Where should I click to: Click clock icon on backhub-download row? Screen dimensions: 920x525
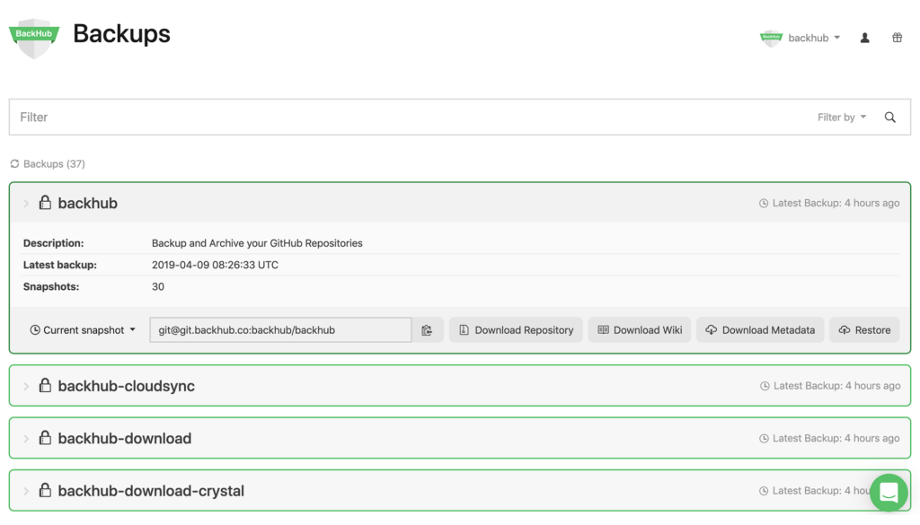click(x=764, y=438)
